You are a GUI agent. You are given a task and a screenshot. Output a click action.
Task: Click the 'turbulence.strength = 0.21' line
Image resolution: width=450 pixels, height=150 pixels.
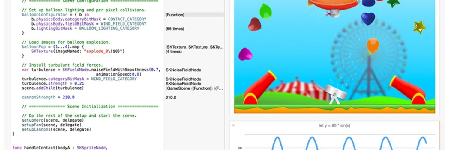click(53, 83)
